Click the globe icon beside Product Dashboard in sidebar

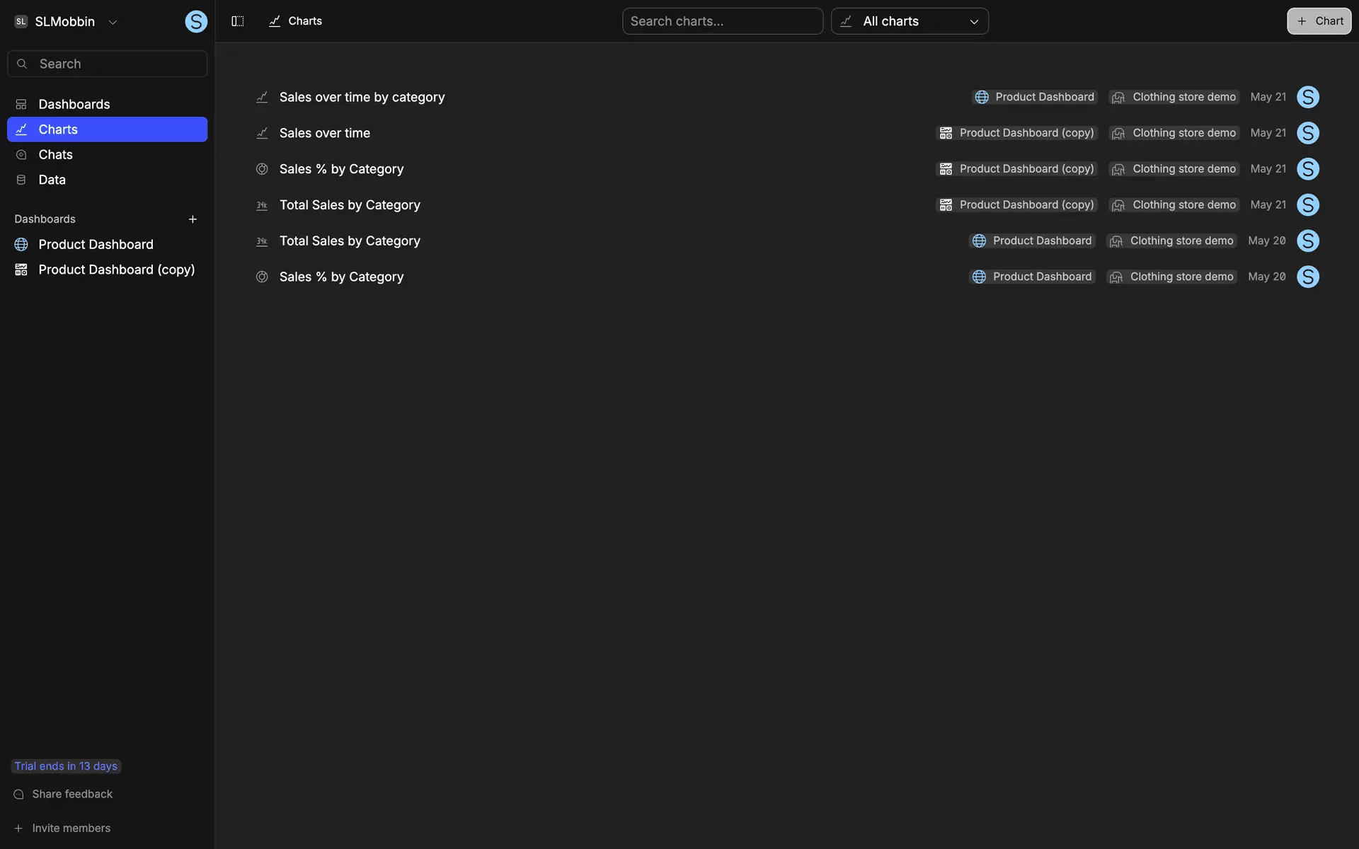click(21, 245)
